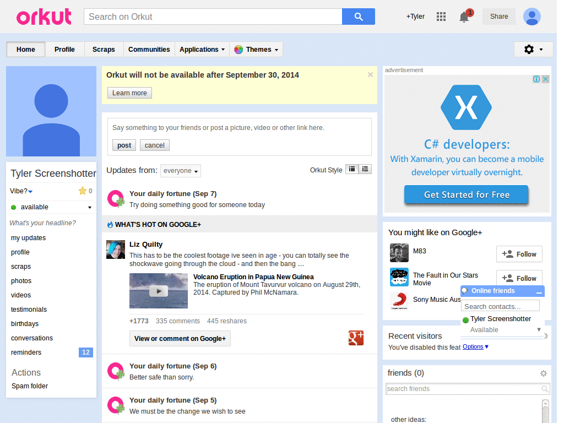Click the ad info icon

[536, 79]
